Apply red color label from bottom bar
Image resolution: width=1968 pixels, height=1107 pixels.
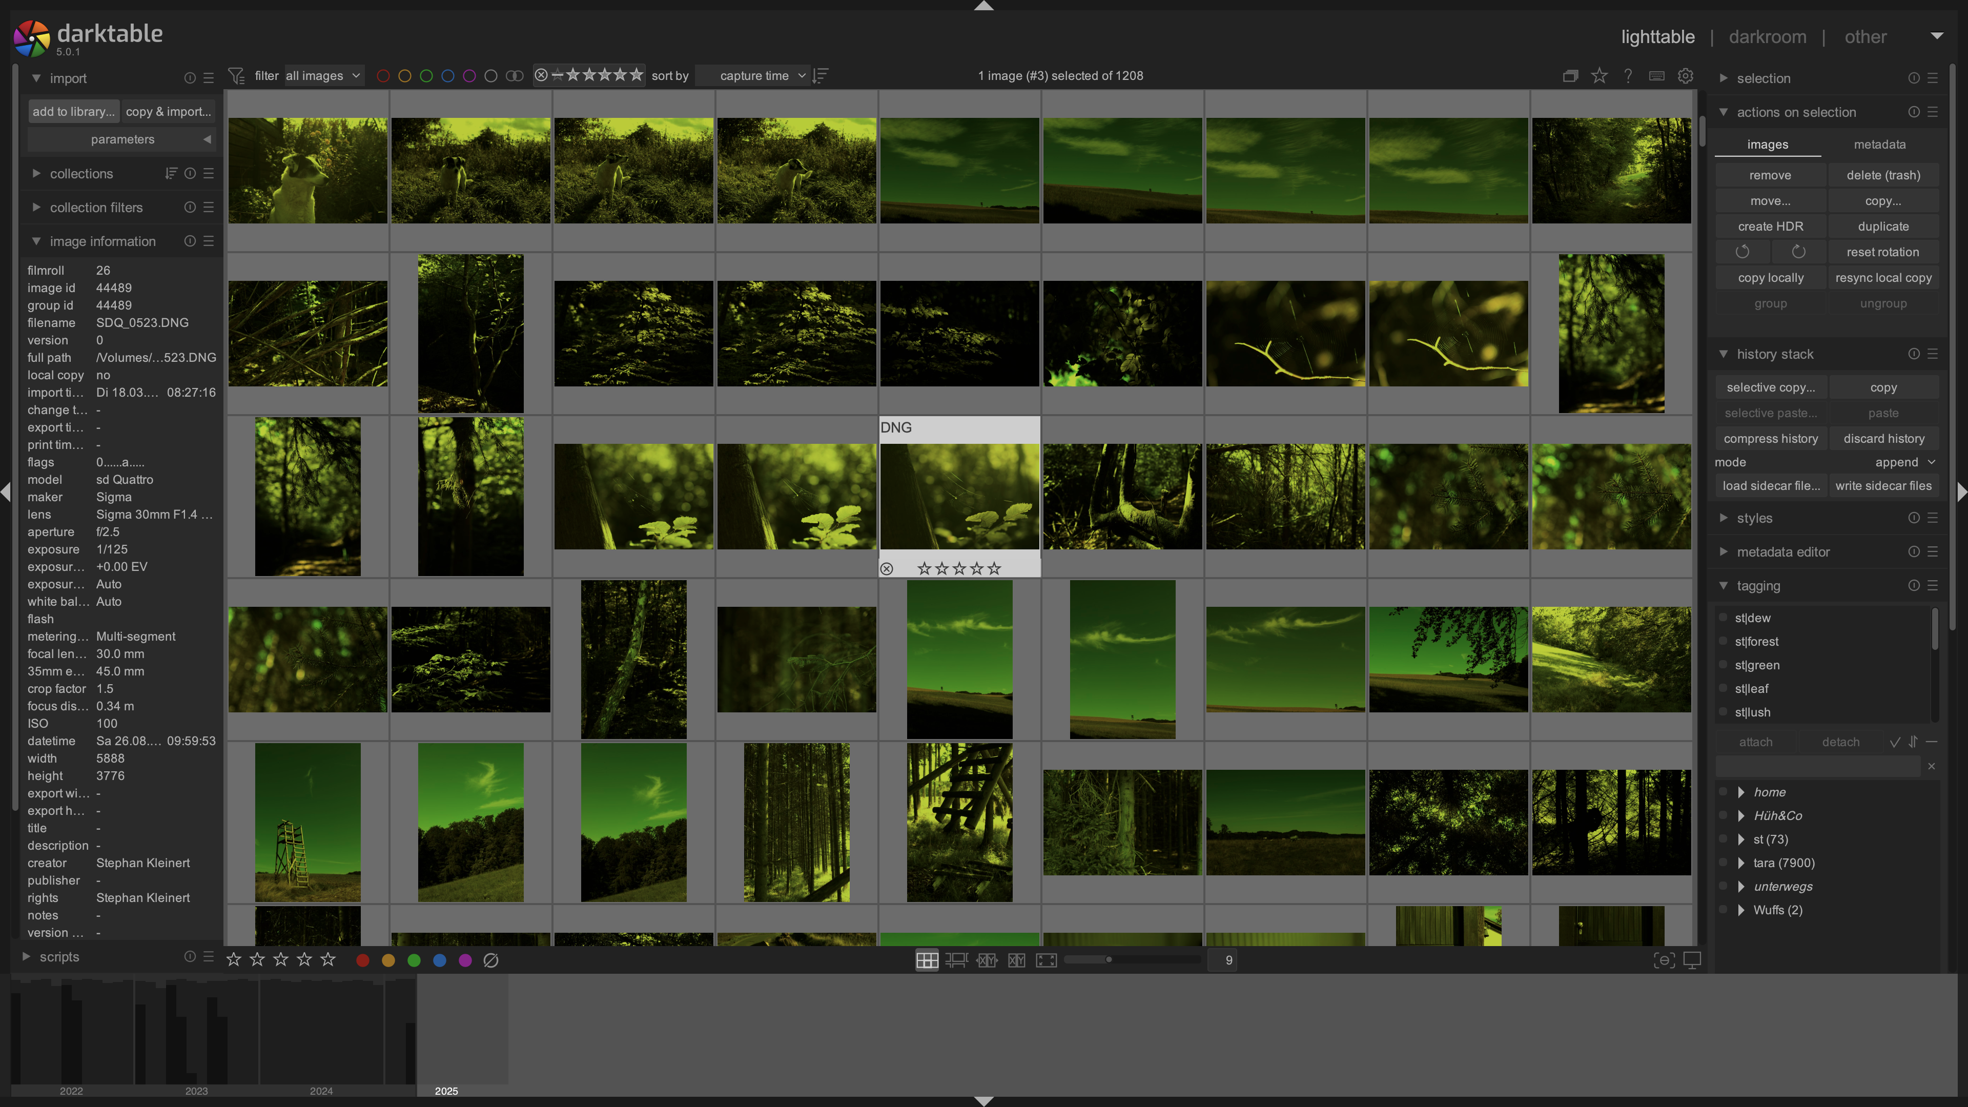363,960
